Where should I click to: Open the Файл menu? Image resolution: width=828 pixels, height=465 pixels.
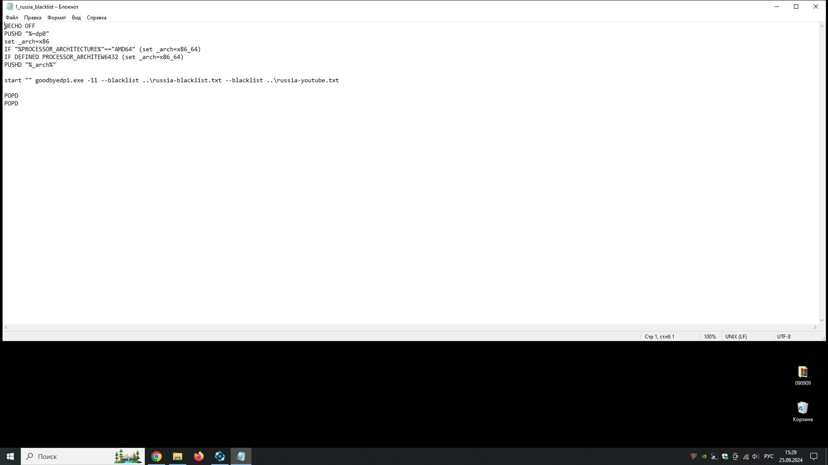tap(12, 18)
